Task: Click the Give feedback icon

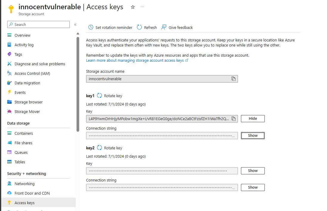Action: (x=164, y=27)
